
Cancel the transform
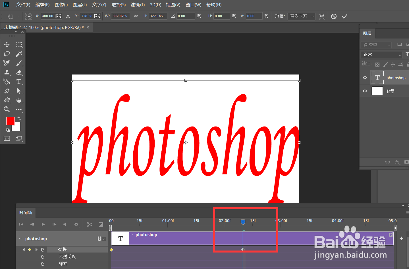point(334,16)
